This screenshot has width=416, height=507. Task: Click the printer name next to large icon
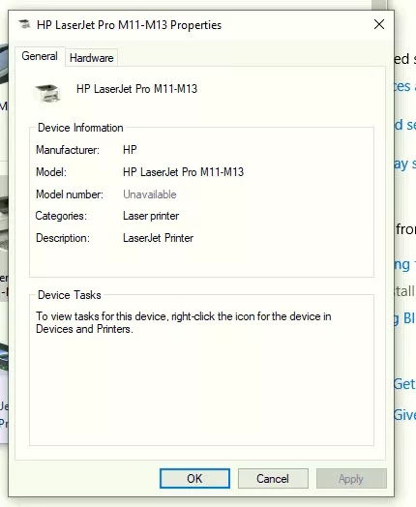[x=136, y=89]
